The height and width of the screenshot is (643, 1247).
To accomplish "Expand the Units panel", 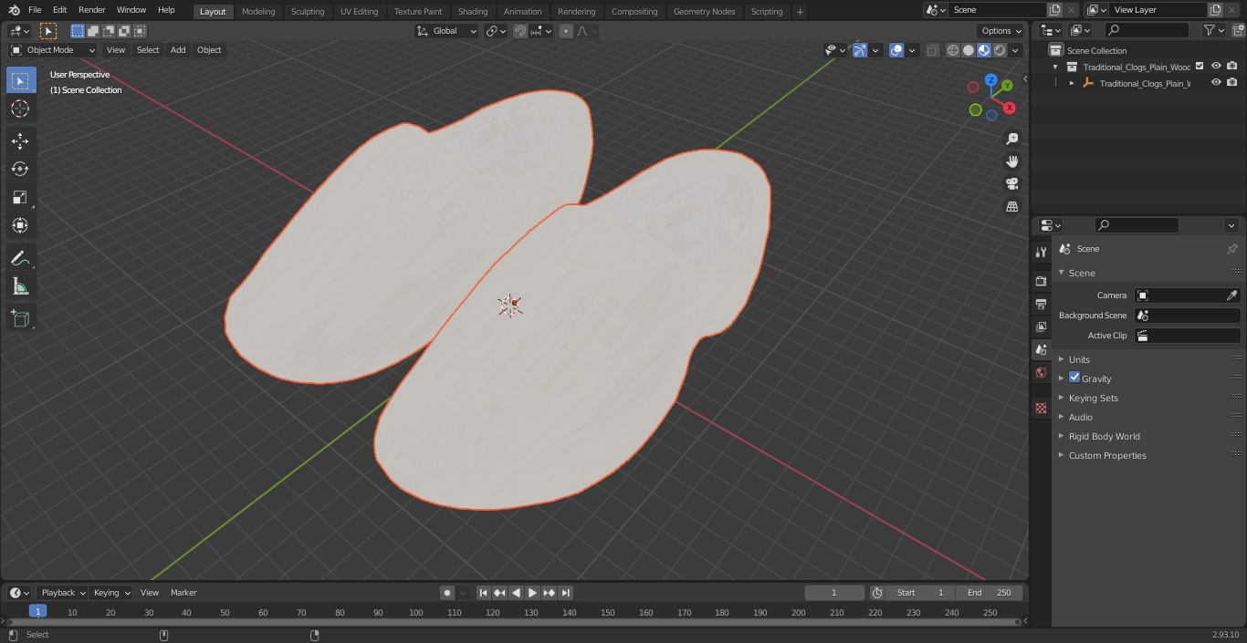I will (x=1079, y=359).
